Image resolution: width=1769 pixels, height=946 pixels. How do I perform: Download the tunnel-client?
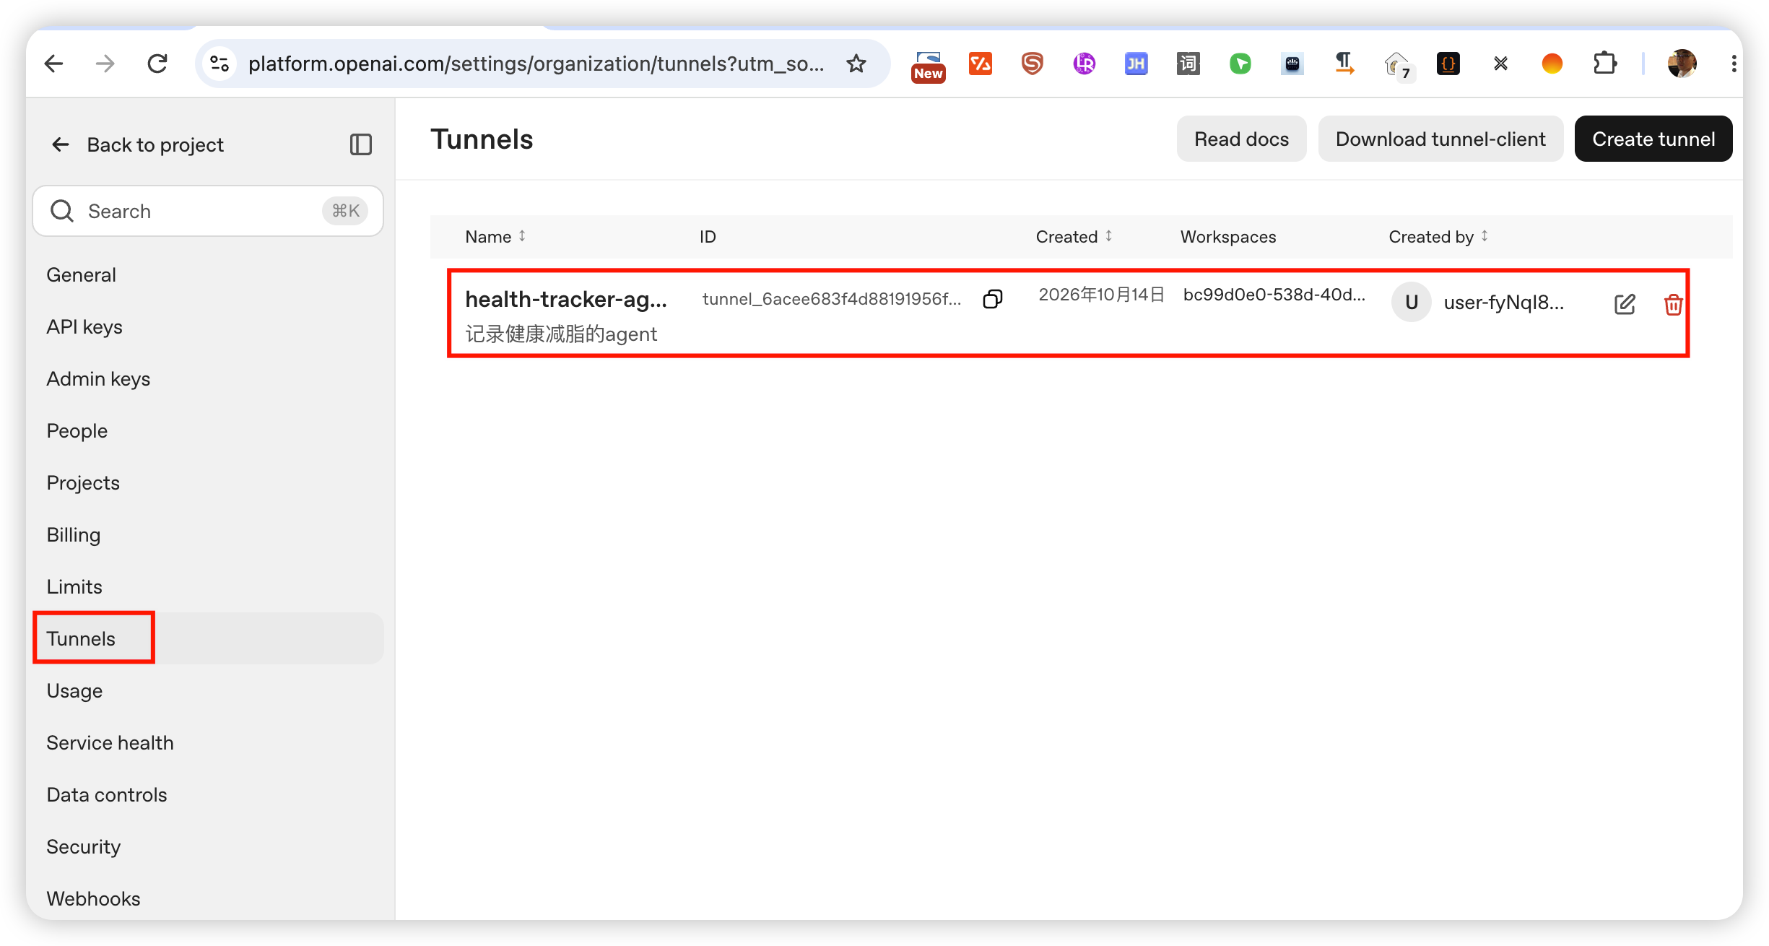click(x=1440, y=139)
